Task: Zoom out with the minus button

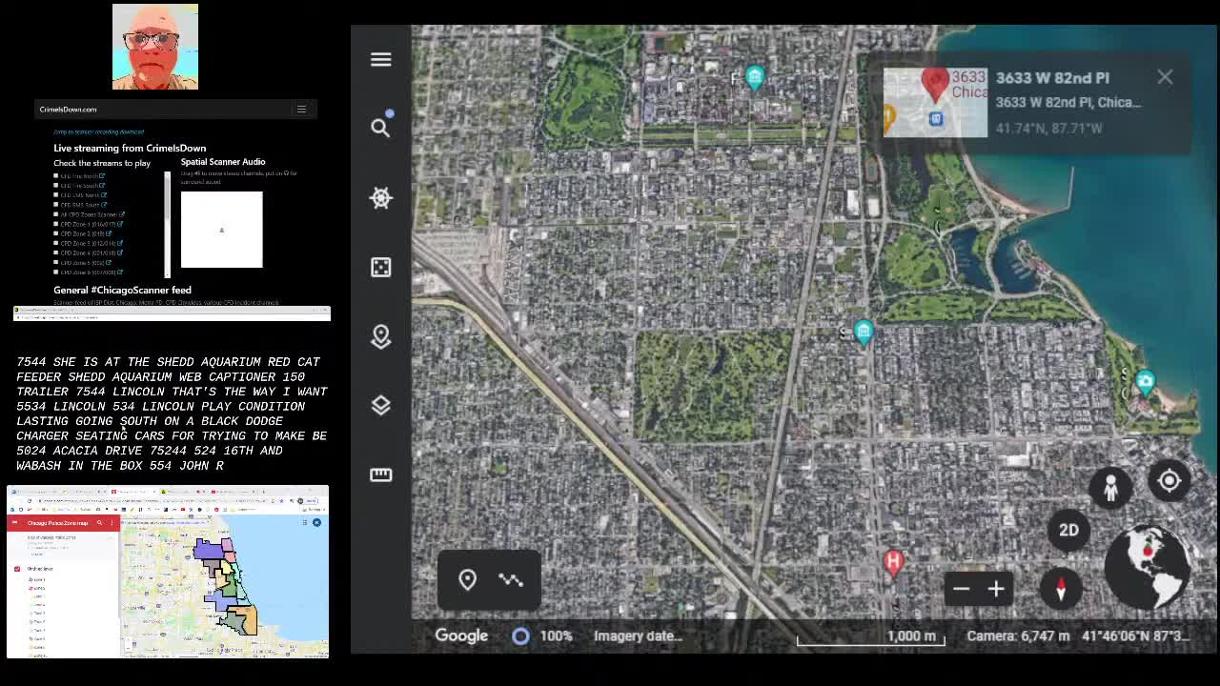Action: pyautogui.click(x=961, y=590)
